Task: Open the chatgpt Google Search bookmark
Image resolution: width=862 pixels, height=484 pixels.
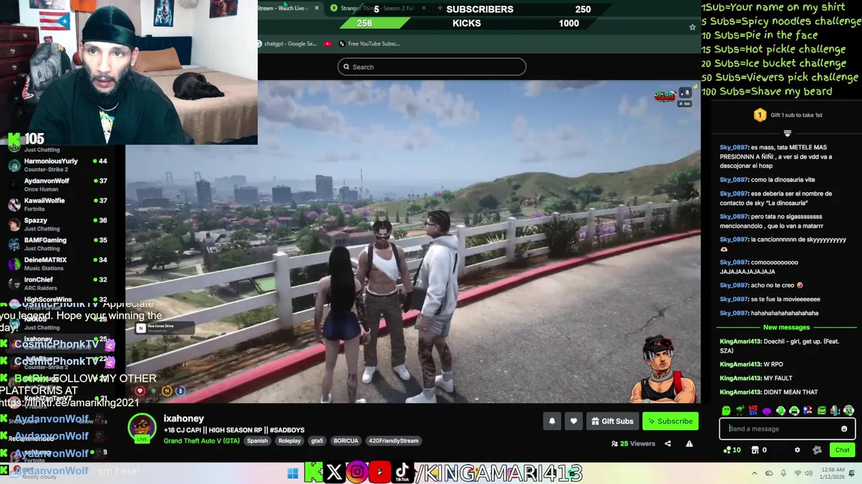Action: coord(286,44)
